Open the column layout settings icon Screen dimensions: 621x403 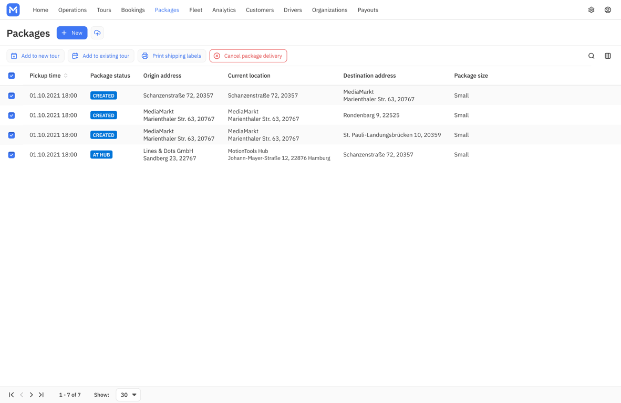pos(607,56)
